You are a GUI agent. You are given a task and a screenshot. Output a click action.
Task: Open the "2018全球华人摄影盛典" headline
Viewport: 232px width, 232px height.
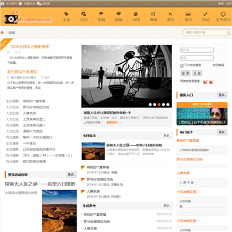coord(30,46)
